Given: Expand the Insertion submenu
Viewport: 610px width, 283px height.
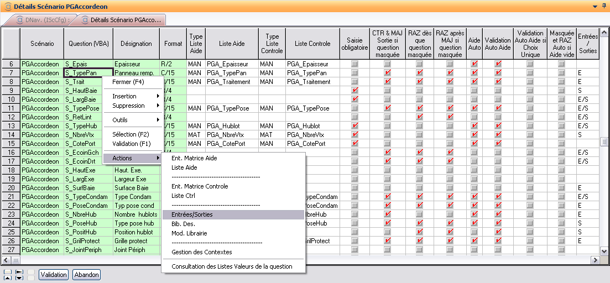Looking at the screenshot, I should coord(132,96).
